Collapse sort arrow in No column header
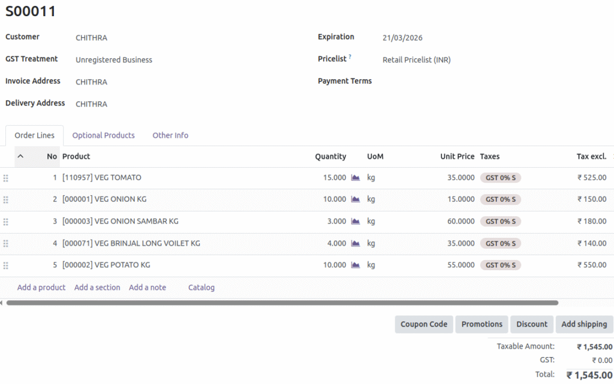This screenshot has width=614, height=384. click(x=20, y=156)
